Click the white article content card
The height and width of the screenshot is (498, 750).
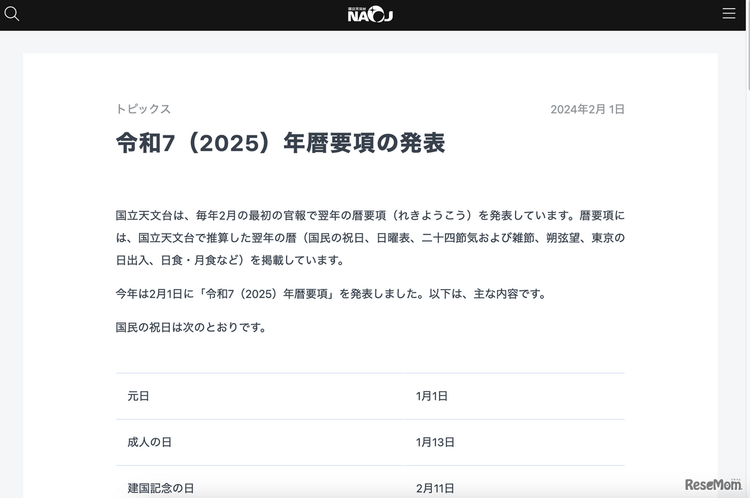(x=370, y=181)
